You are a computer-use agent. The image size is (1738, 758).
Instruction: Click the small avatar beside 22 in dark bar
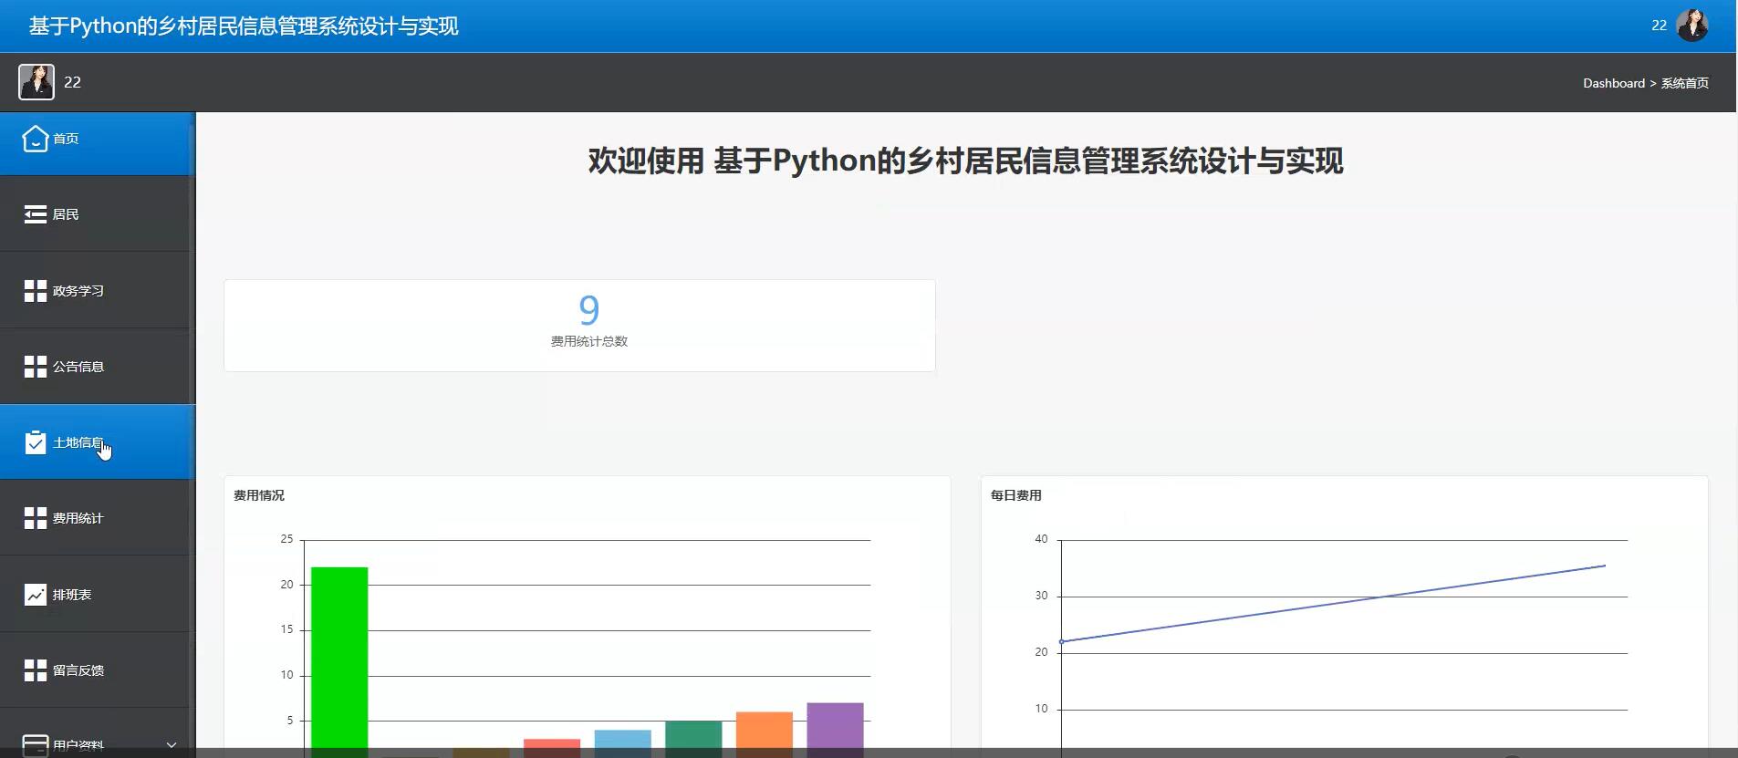coord(36,82)
